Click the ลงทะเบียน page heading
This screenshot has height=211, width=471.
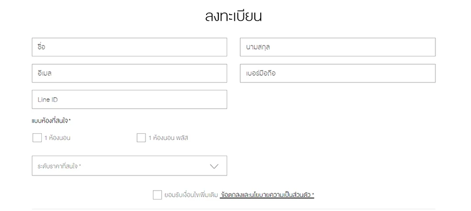click(233, 16)
